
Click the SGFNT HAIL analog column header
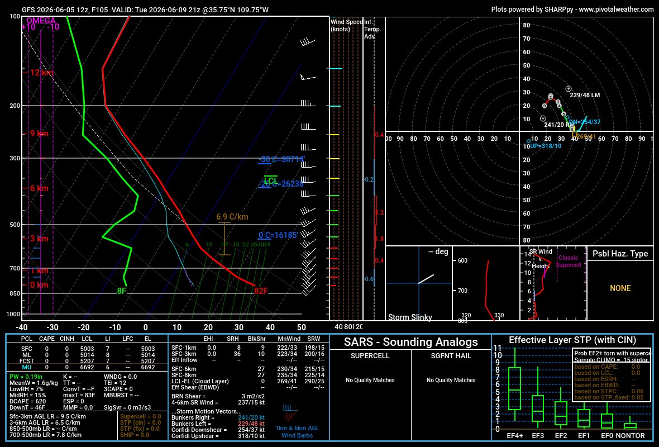point(451,356)
